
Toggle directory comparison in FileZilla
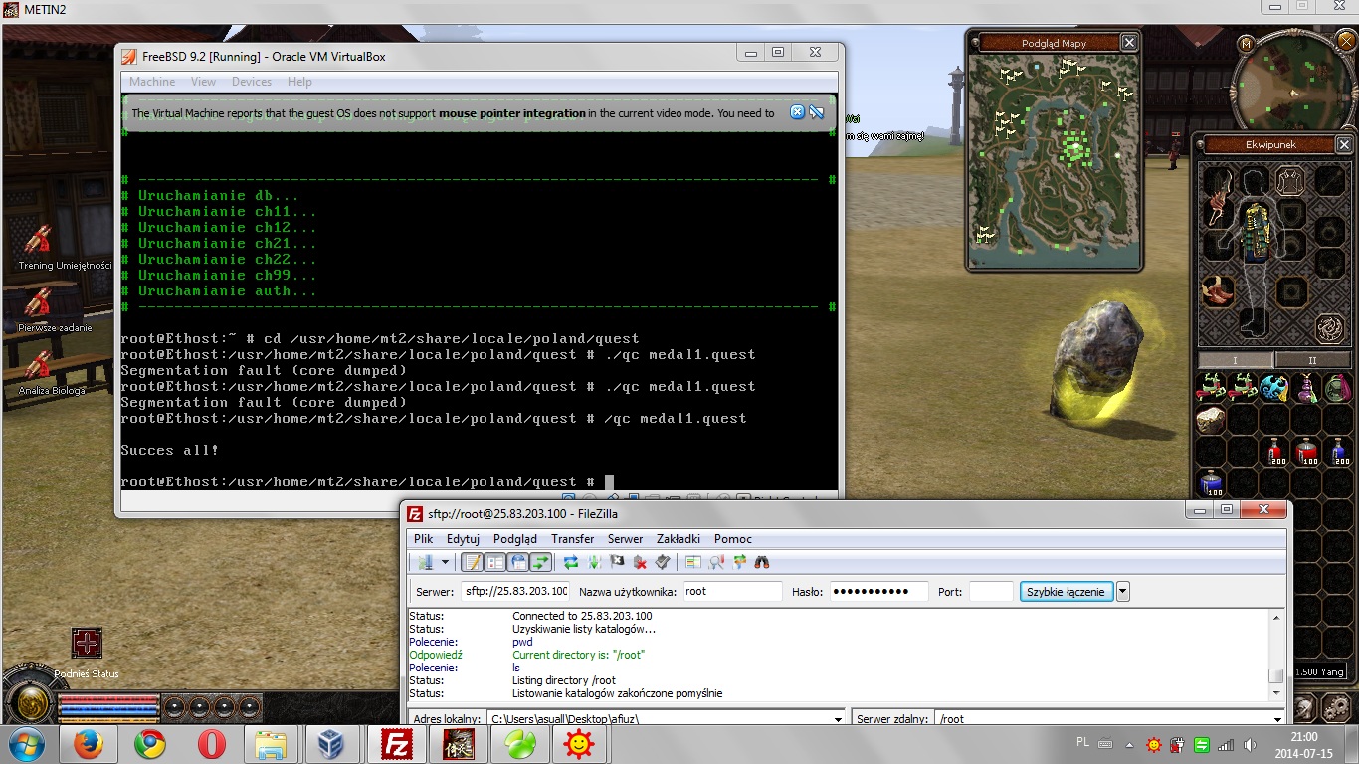coord(716,562)
